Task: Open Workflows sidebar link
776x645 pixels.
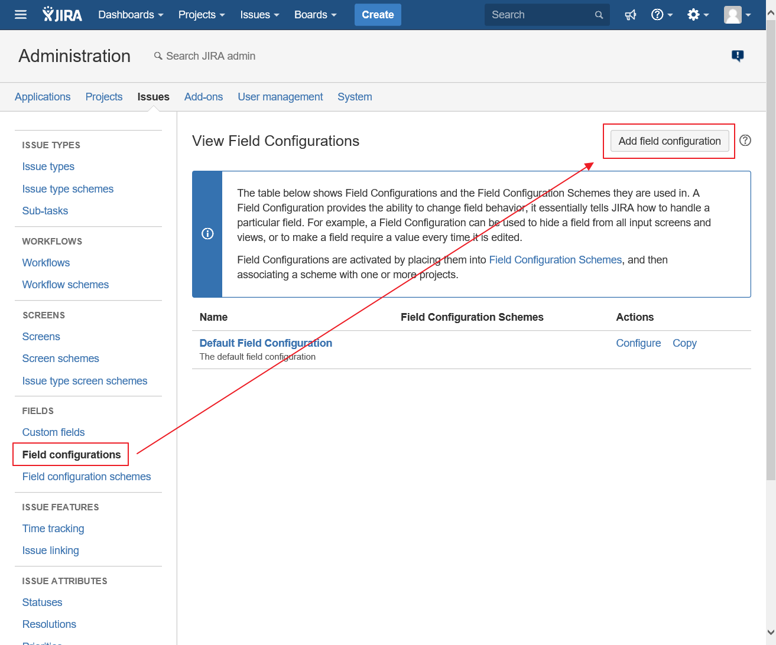Action: [46, 263]
